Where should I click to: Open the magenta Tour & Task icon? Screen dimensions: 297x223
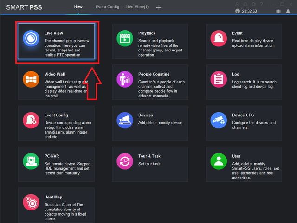click(x=125, y=161)
